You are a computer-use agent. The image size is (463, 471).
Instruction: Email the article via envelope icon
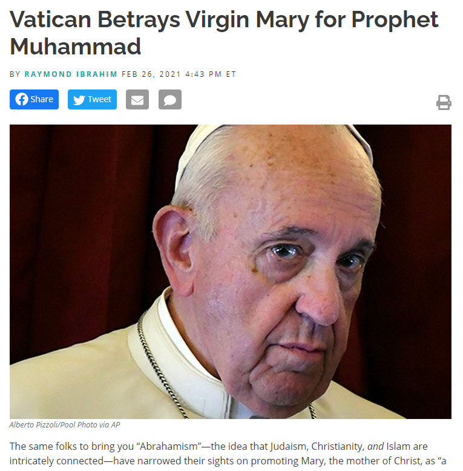point(137,99)
